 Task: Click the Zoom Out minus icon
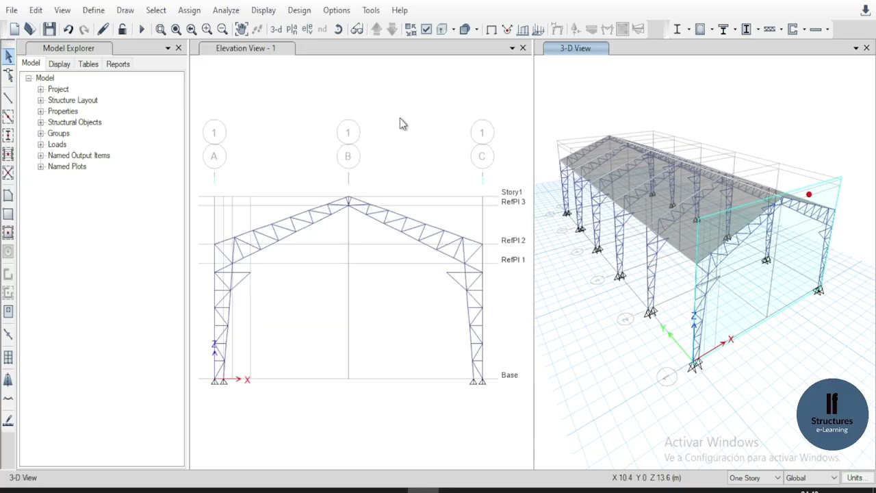[x=222, y=29]
